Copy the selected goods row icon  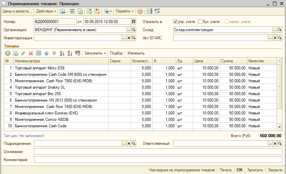click(x=16, y=53)
